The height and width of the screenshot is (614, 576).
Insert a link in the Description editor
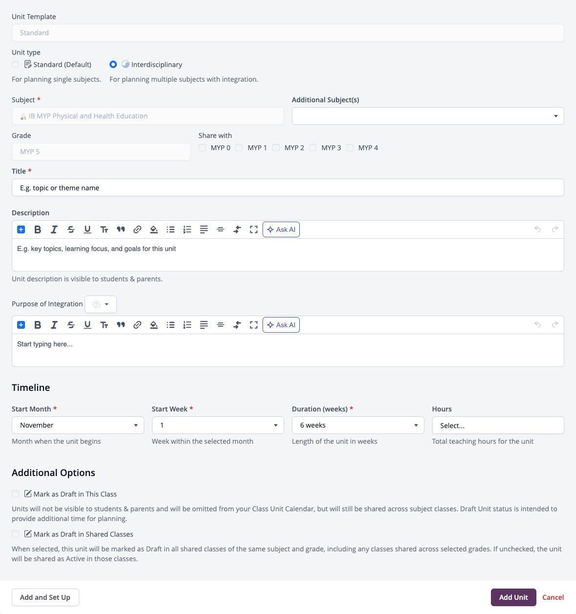[x=137, y=229]
